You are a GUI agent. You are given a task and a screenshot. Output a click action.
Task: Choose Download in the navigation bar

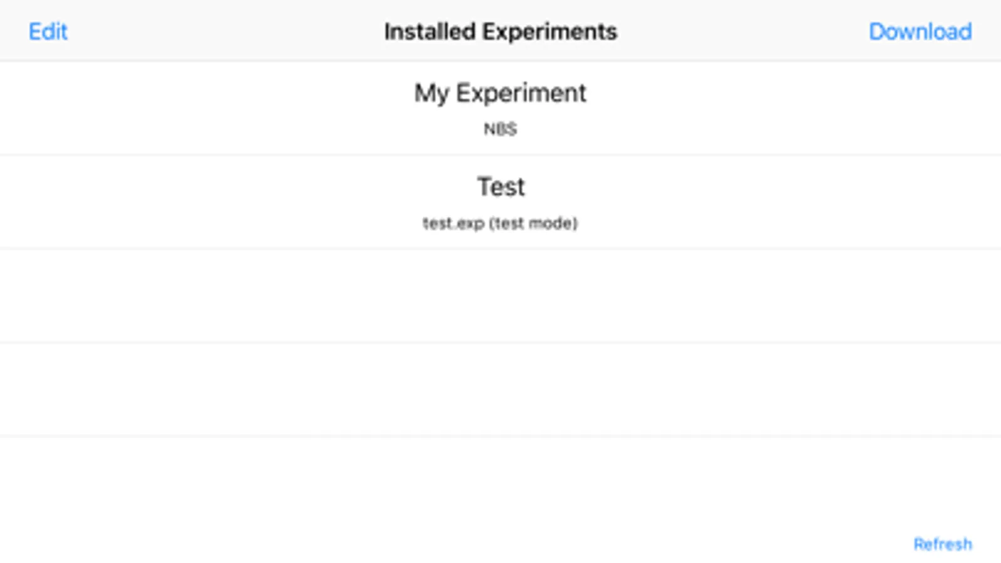click(920, 31)
